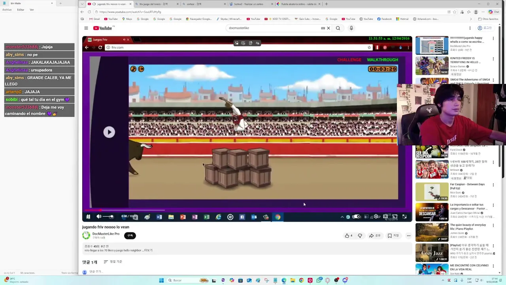
Task: Open the player settings gear
Action: point(376,217)
